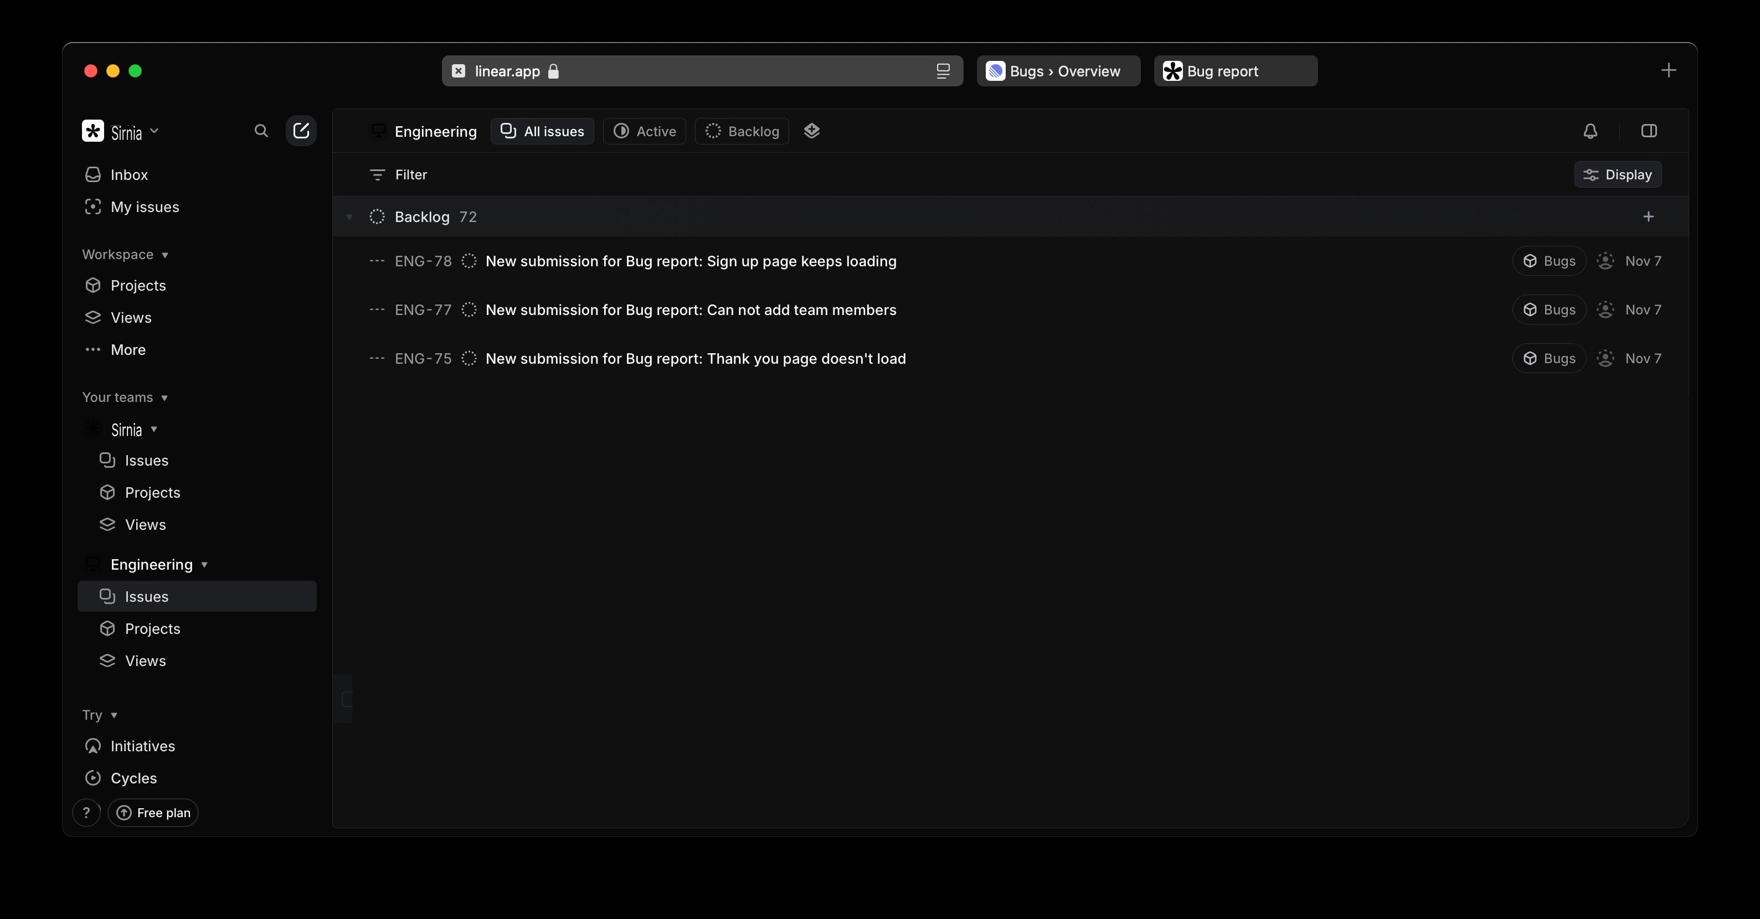Open the Display options button
The image size is (1760, 919).
point(1617,175)
